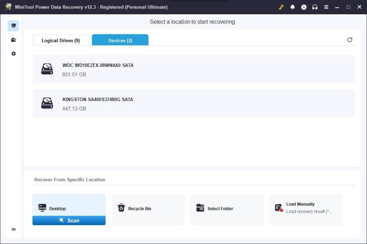The width and height of the screenshot is (367, 244).
Task: Click 'Recover From Specific Location' heading
Action: (70, 179)
